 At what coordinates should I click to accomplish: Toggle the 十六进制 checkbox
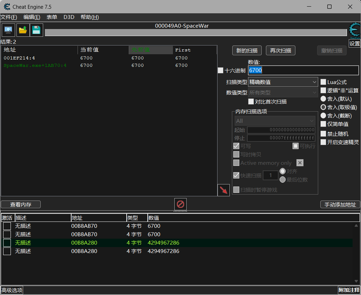(221, 70)
